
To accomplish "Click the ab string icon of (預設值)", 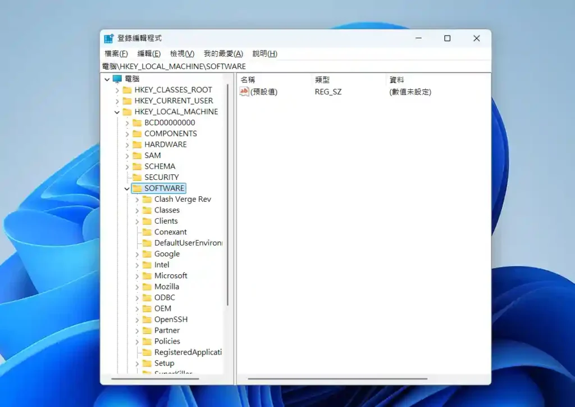I will (244, 92).
